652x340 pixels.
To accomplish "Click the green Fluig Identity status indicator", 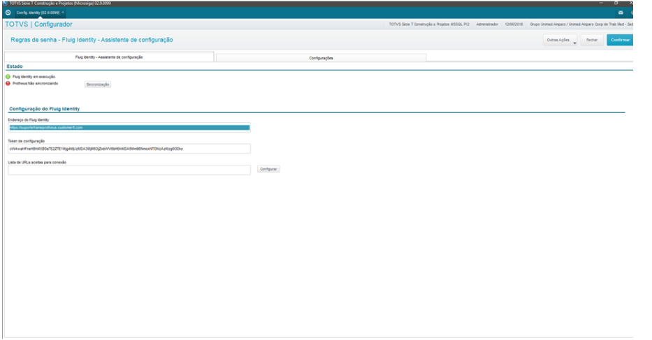I will [8, 77].
